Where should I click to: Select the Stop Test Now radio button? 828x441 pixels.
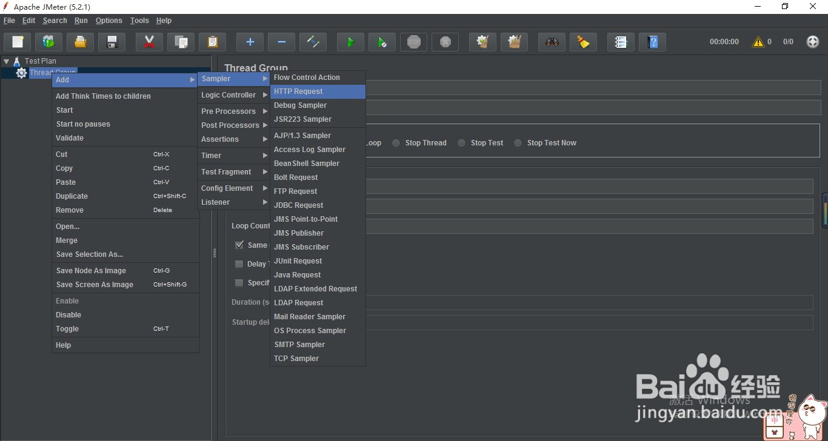518,143
